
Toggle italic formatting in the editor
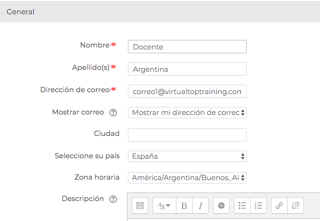pyautogui.click(x=200, y=205)
